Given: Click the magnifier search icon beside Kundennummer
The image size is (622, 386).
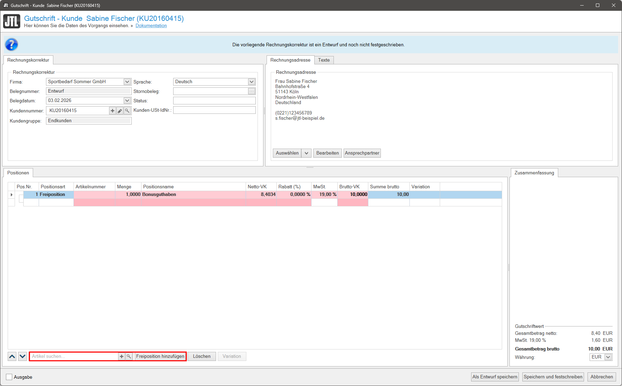Looking at the screenshot, I should (128, 111).
